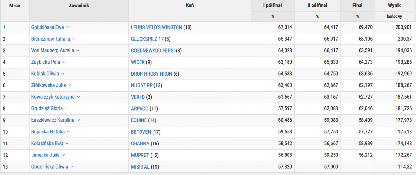Click rider Łaszkiewicz Karolina link
This screenshot has height=175, width=416.
(x=53, y=120)
